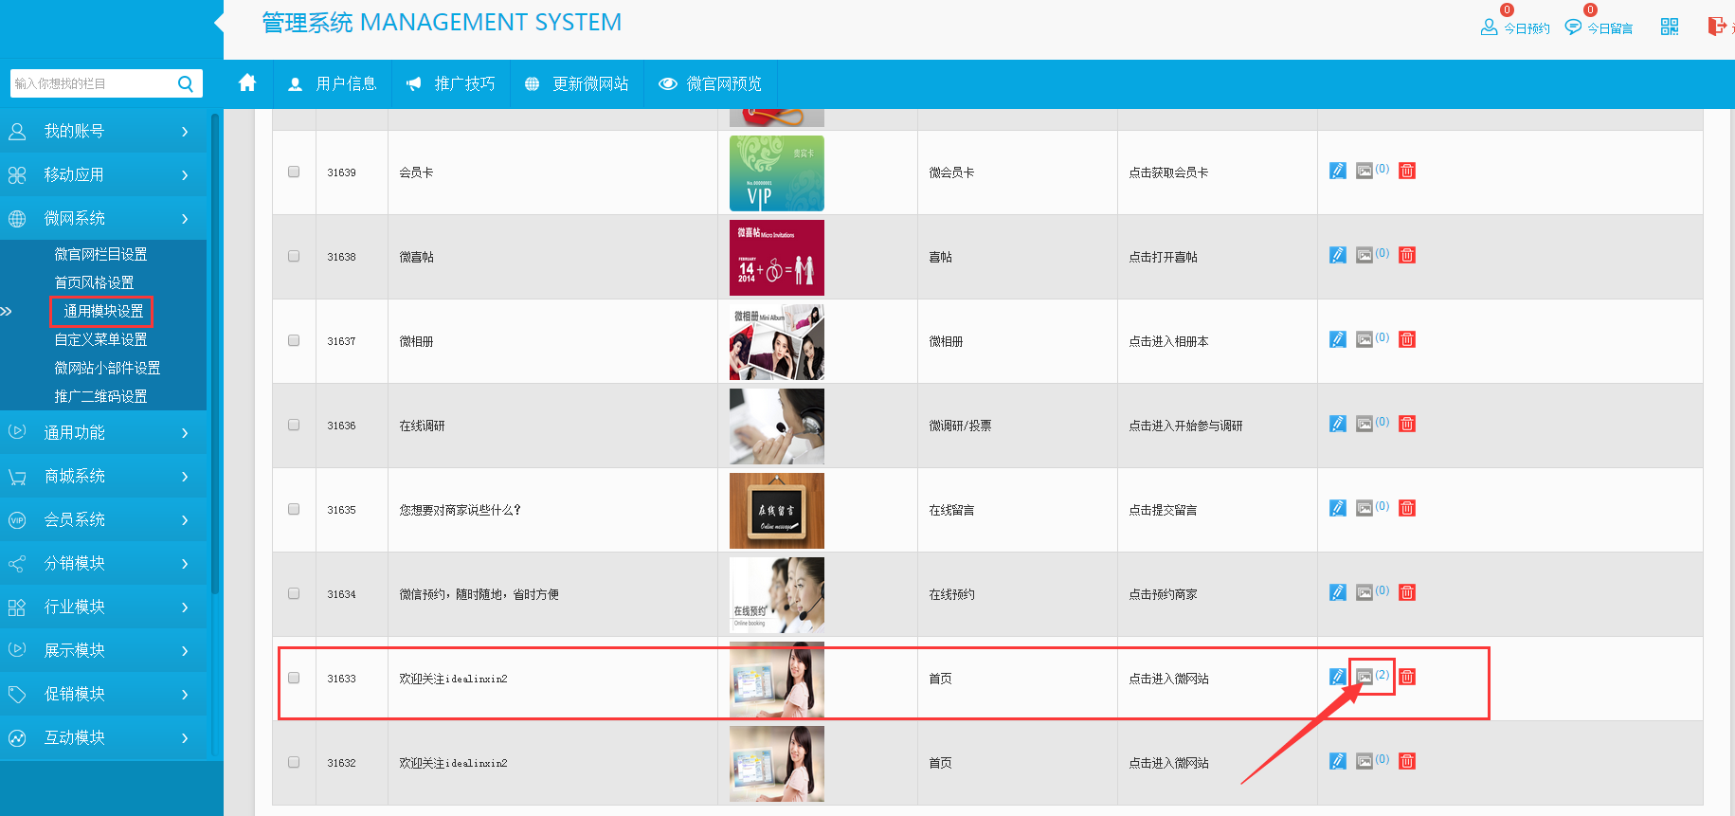Click delete trash icon for row 31635
The image size is (1735, 816).
(x=1407, y=509)
